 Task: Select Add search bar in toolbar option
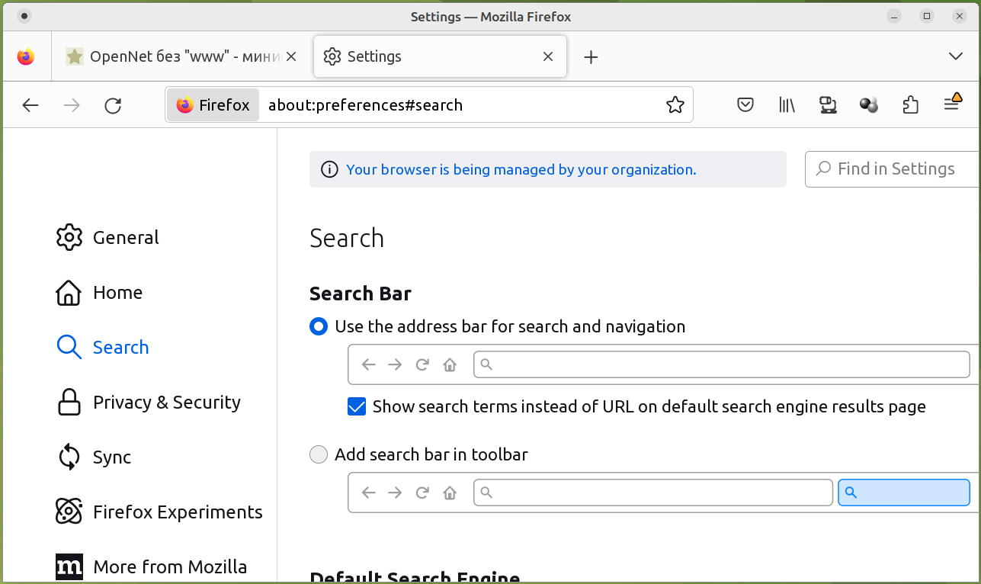pyautogui.click(x=319, y=455)
